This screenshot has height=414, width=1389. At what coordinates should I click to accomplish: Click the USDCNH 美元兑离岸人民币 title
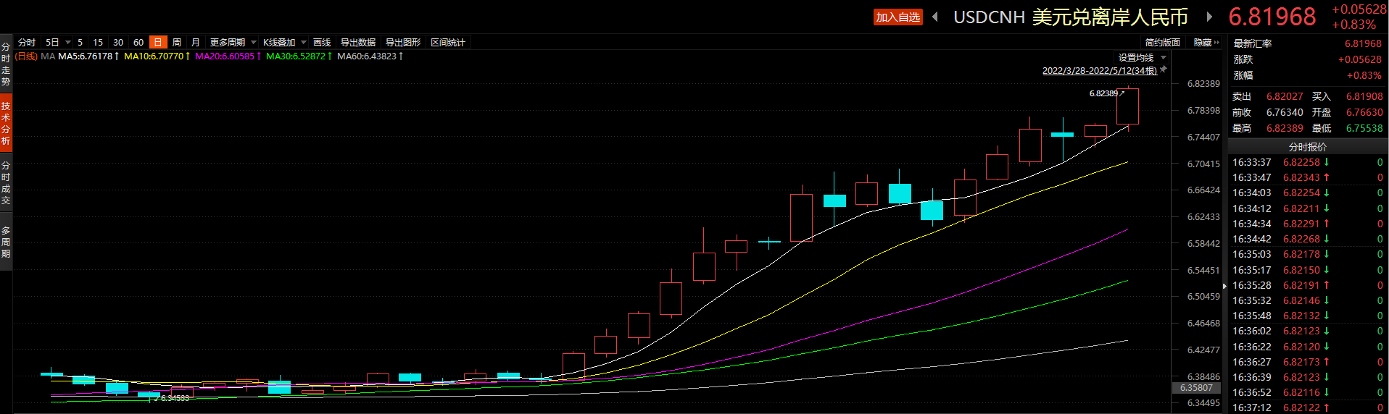pyautogui.click(x=1070, y=17)
